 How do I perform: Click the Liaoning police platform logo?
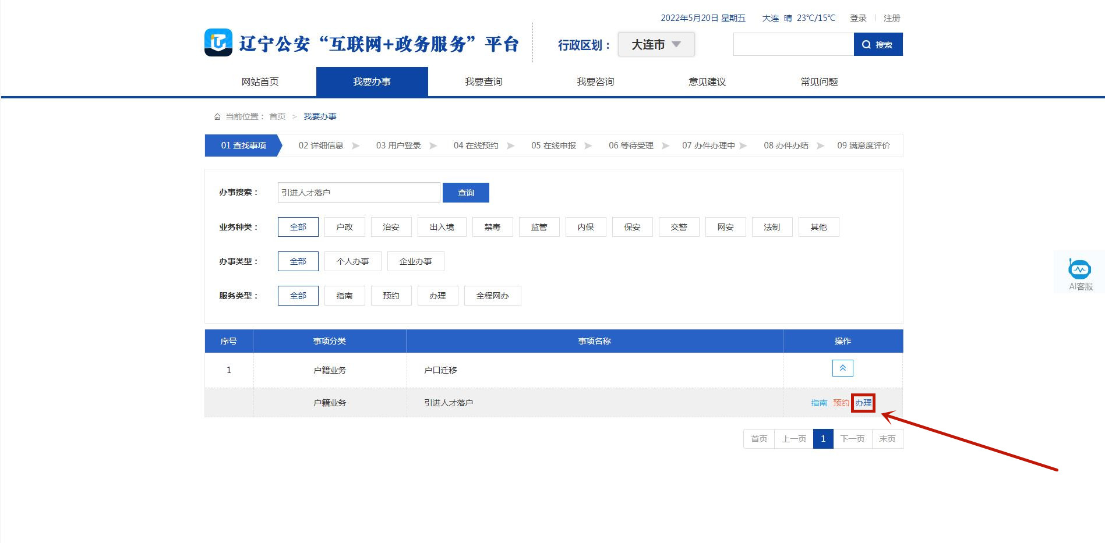click(x=218, y=43)
